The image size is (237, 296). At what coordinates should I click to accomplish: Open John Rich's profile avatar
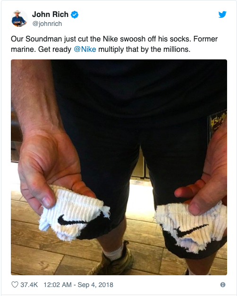[19, 18]
